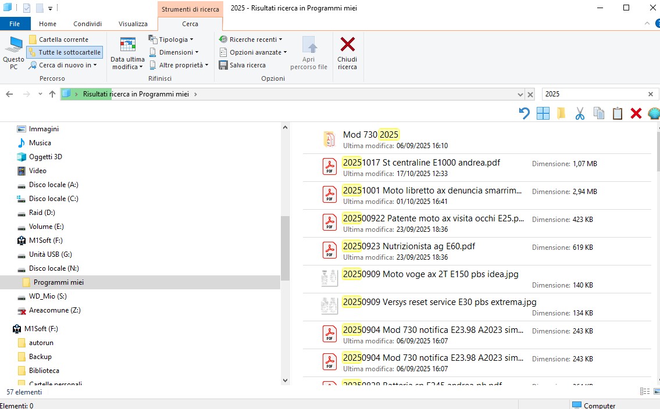Image resolution: width=660 pixels, height=409 pixels.
Task: Close search with Chiudi ricerca
Action: click(x=347, y=53)
